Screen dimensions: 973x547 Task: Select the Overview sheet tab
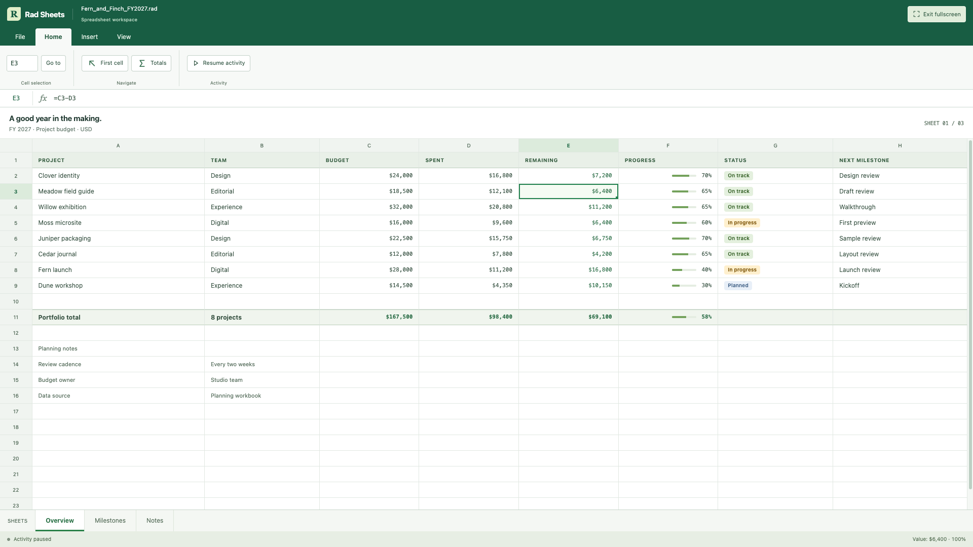pos(60,521)
